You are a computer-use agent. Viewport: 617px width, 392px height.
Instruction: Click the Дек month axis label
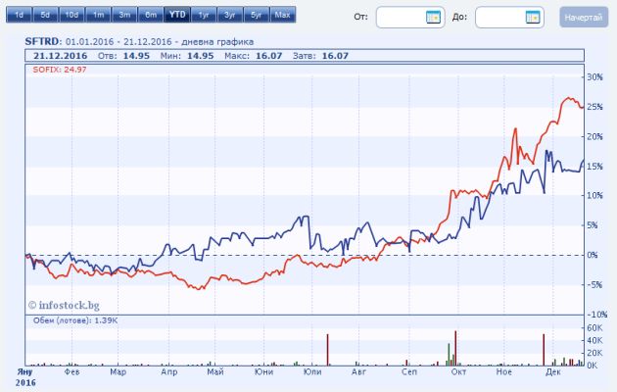pos(553,371)
